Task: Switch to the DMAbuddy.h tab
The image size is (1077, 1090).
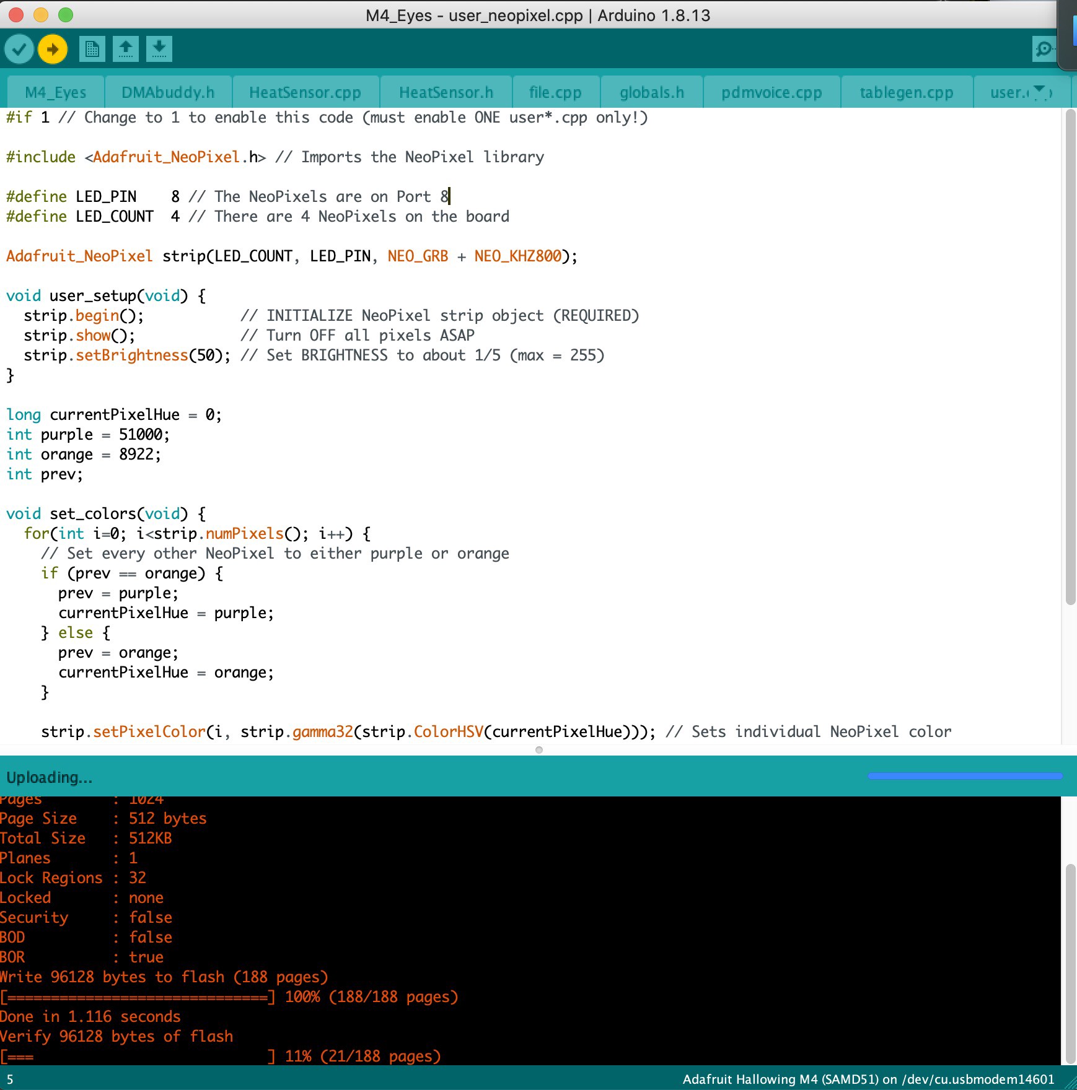Action: pos(168,93)
